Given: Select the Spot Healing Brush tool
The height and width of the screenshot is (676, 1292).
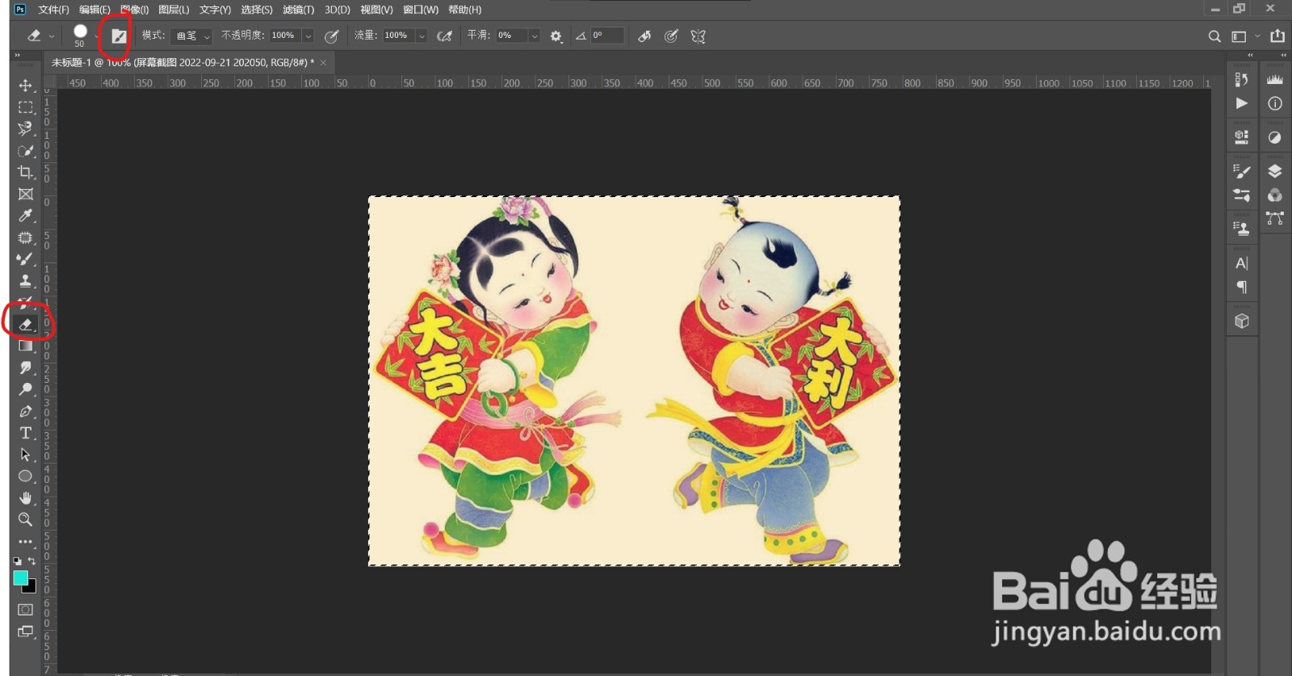Looking at the screenshot, I should click(26, 237).
